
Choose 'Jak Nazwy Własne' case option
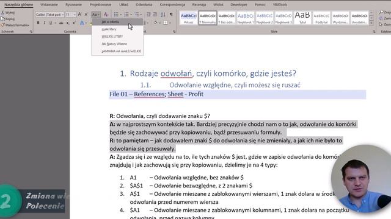pyautogui.click(x=117, y=44)
